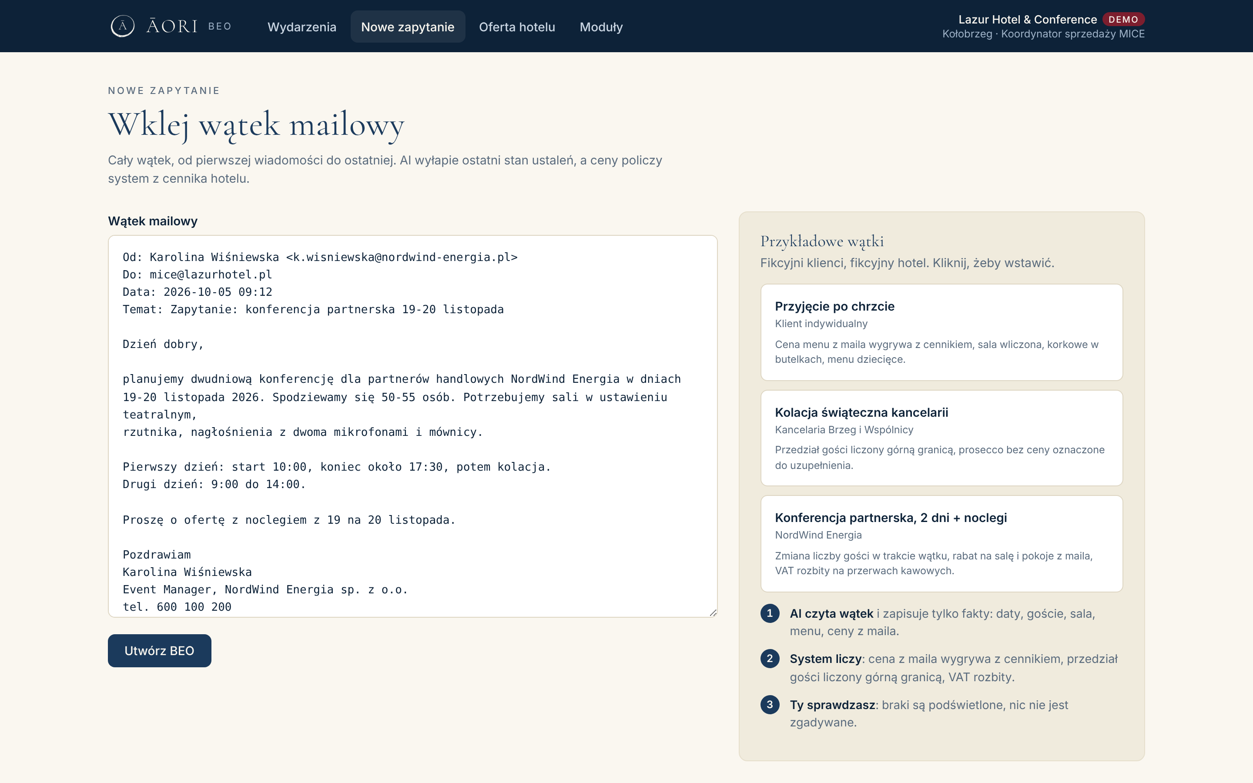Click the Wklej wątek mailowy heading
Image resolution: width=1253 pixels, height=783 pixels.
pos(256,125)
